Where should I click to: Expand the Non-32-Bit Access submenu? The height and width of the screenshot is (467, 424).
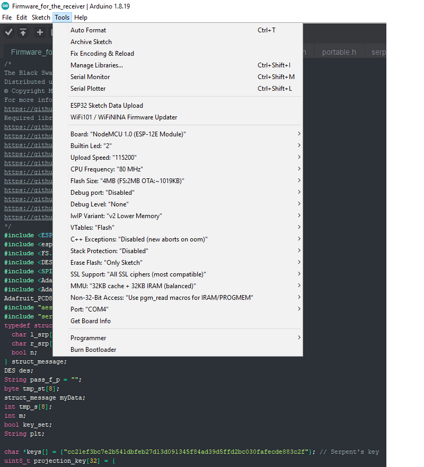178,298
